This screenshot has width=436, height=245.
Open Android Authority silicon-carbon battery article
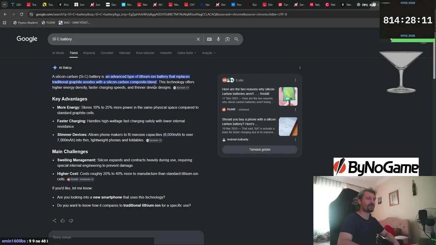click(x=249, y=121)
